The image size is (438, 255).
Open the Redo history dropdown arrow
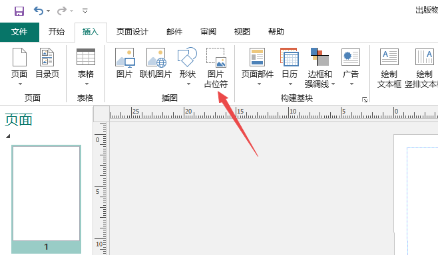[x=72, y=11]
